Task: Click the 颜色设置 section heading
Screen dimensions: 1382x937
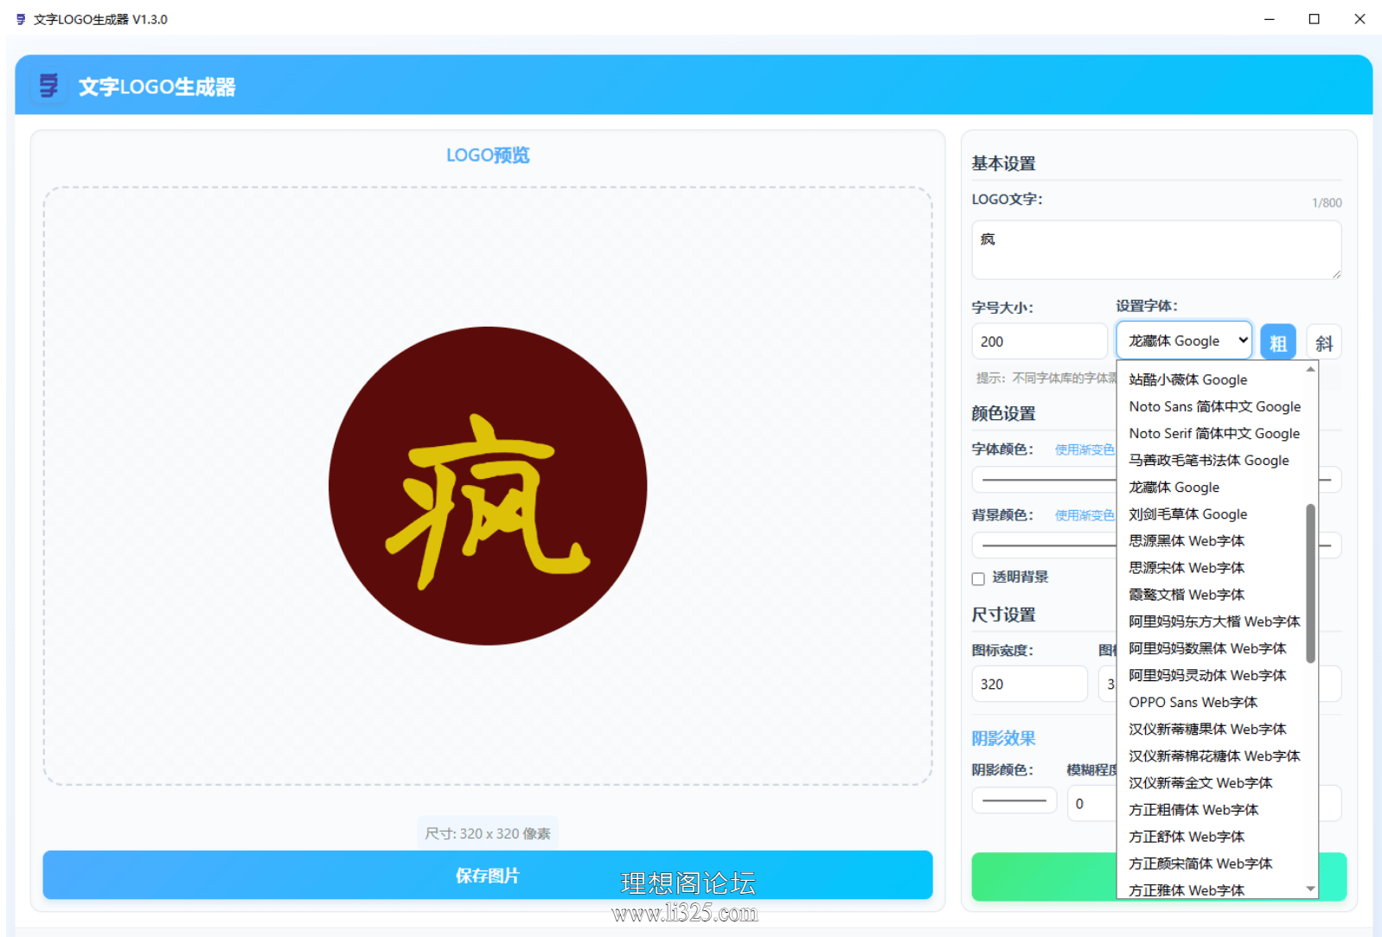Action: pyautogui.click(x=1003, y=413)
